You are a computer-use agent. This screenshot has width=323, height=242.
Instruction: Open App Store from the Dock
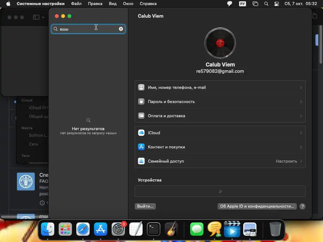click(101, 229)
